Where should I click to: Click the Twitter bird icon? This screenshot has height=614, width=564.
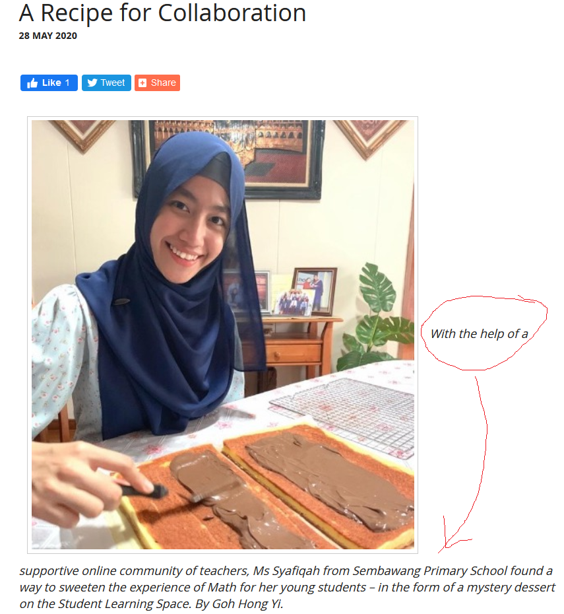coord(92,83)
